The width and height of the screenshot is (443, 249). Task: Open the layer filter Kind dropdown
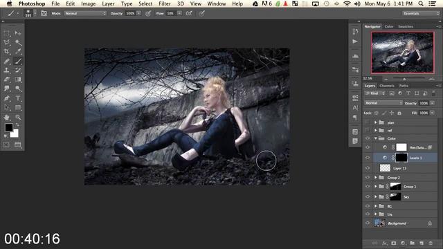coord(375,93)
